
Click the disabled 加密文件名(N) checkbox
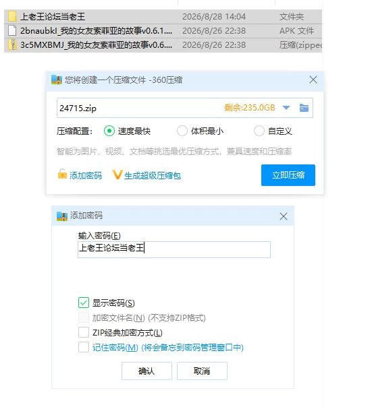coord(84,317)
